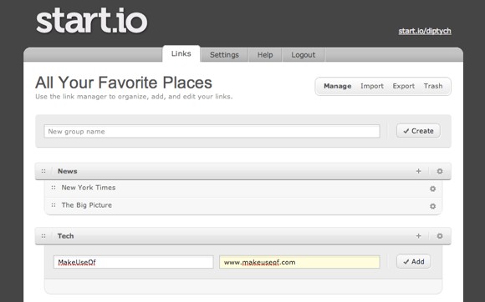Click the News group title

click(x=68, y=171)
